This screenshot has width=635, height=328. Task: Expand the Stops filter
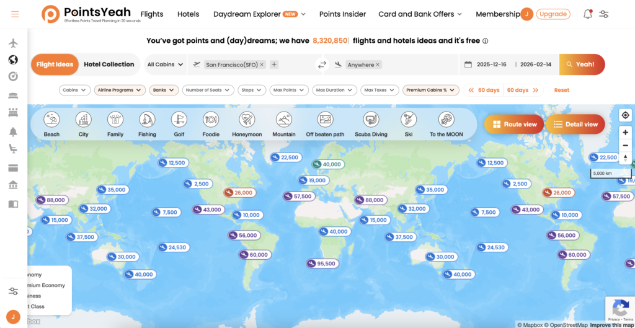point(252,90)
